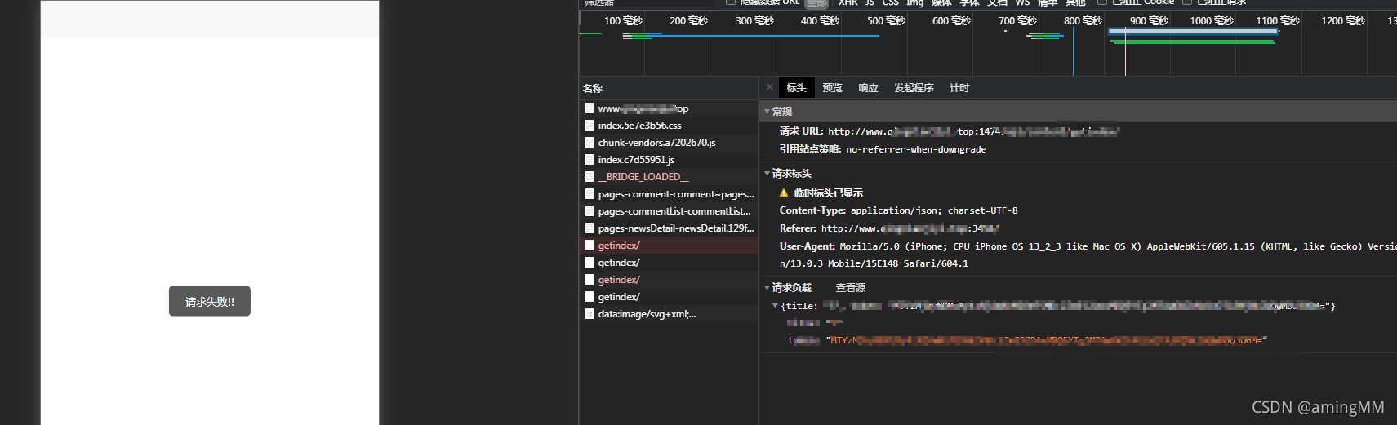Switch to the 标头 tab
1397x425 pixels.
(x=796, y=88)
